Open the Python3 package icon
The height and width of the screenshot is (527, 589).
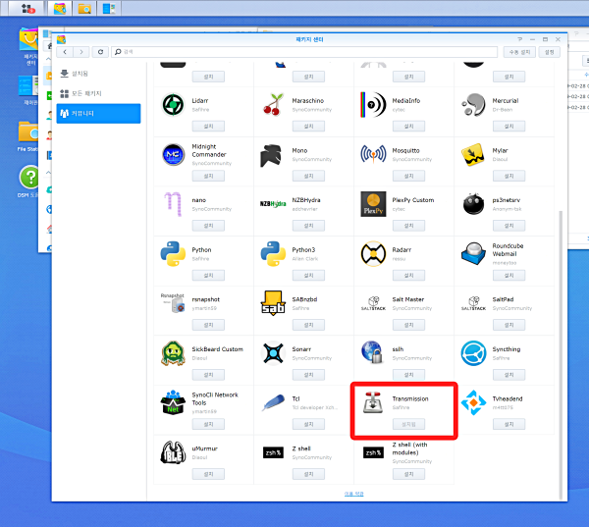click(x=273, y=254)
